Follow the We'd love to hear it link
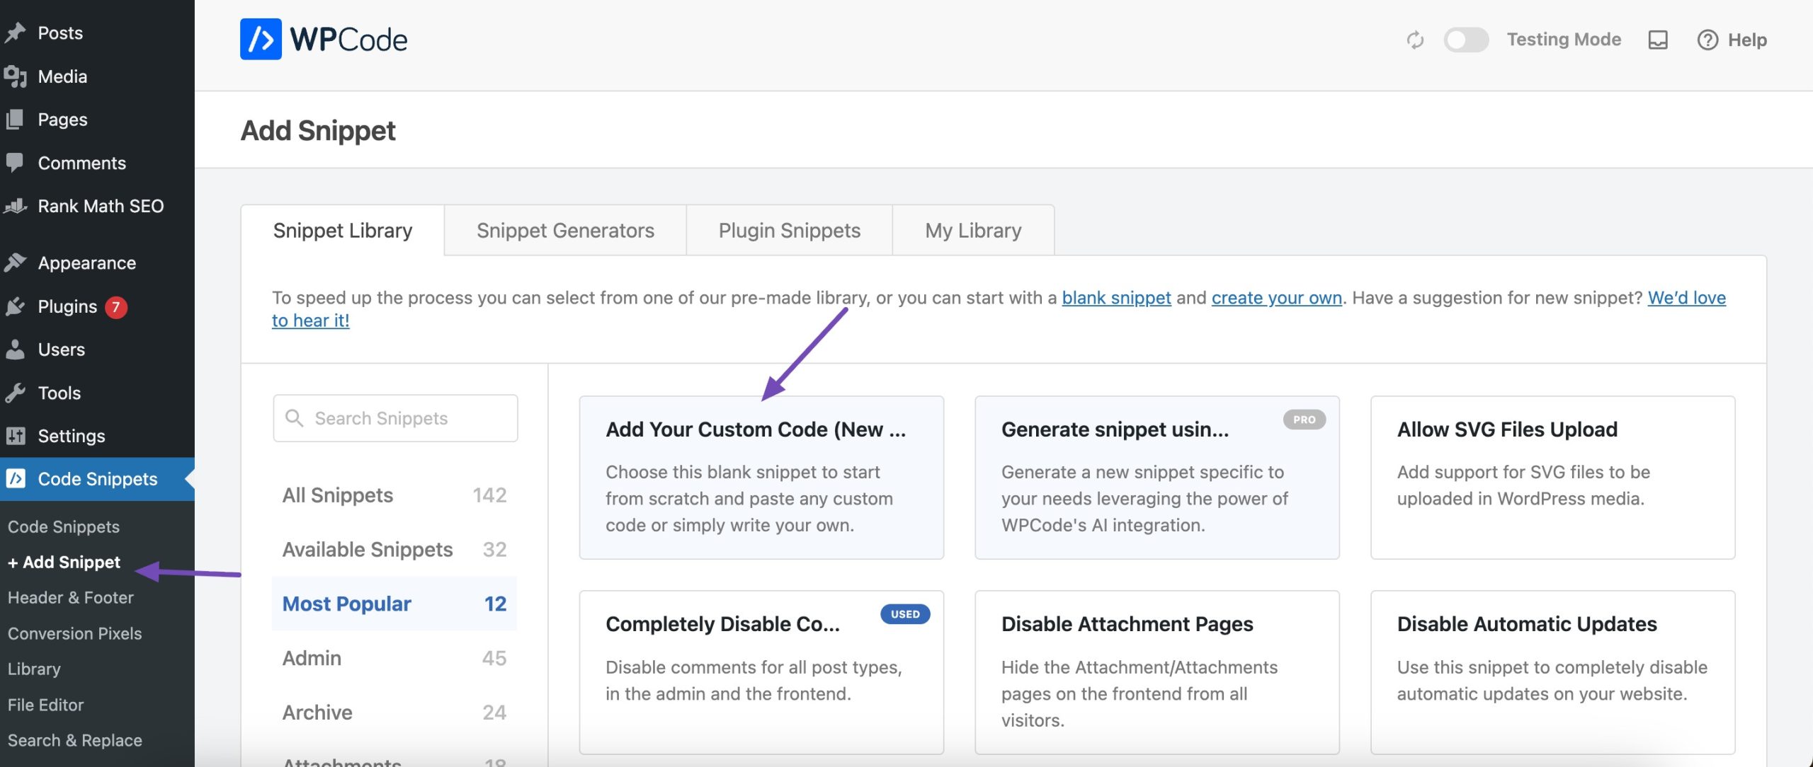This screenshot has width=1813, height=767. (x=1686, y=298)
